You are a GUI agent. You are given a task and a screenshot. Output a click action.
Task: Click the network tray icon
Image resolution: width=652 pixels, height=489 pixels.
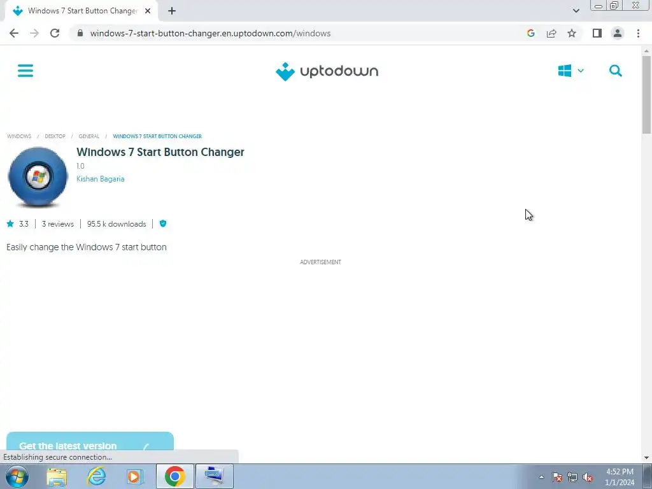572,477
